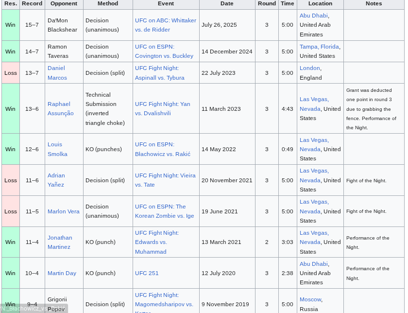Viewport: 408px width, 313px height.
Task: Follow the Moscow location link
Action: tap(310, 299)
